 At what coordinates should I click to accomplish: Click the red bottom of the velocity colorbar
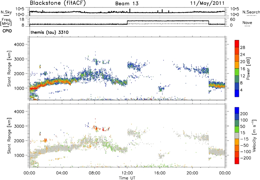coord(237,161)
